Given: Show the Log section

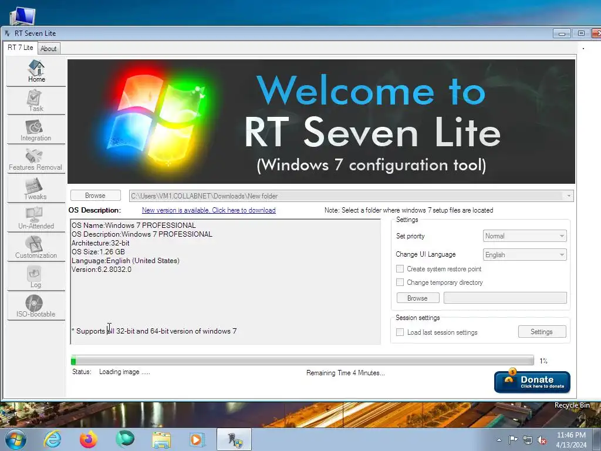Looking at the screenshot, I should pos(36,277).
